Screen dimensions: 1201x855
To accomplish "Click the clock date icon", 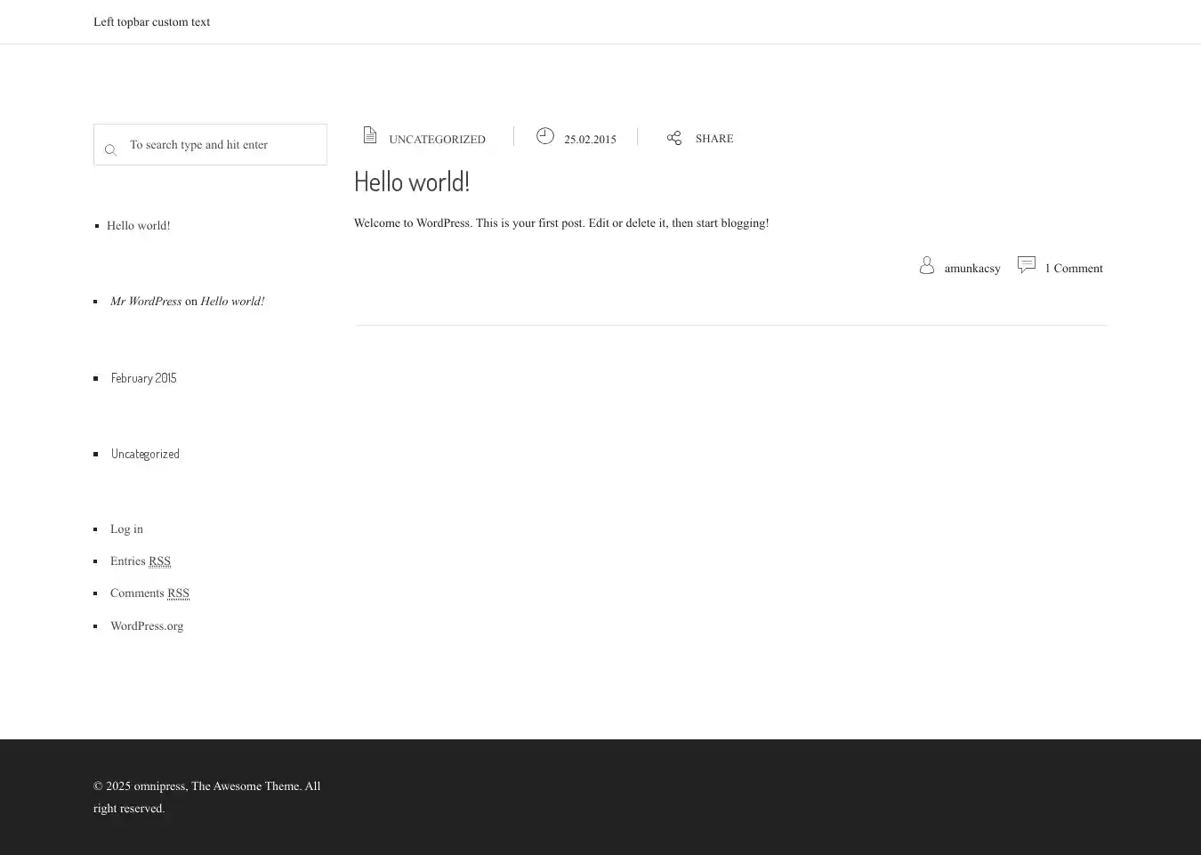I will [x=545, y=136].
